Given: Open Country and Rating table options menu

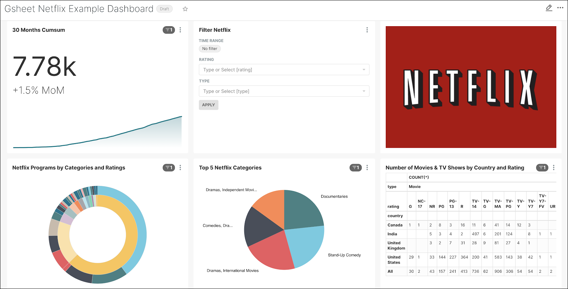Looking at the screenshot, I should point(553,168).
